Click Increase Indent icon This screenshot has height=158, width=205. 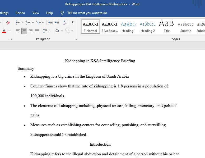57,23
